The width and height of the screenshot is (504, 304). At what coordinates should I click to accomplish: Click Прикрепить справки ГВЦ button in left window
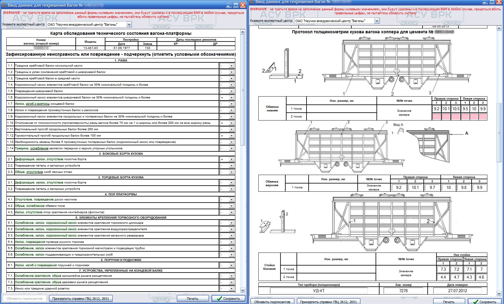click(81, 299)
